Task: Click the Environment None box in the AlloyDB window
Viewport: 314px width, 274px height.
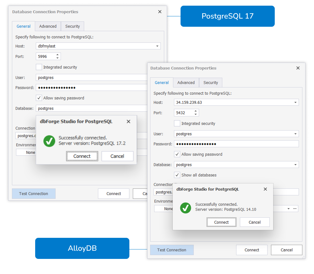Action: [164, 209]
